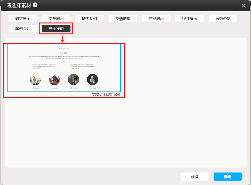Viewport: 251px width, 185px height.
Task: Open the 视频展示 category
Action: click(190, 18)
